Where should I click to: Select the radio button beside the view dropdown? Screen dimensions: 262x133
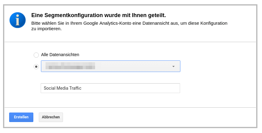click(36, 66)
